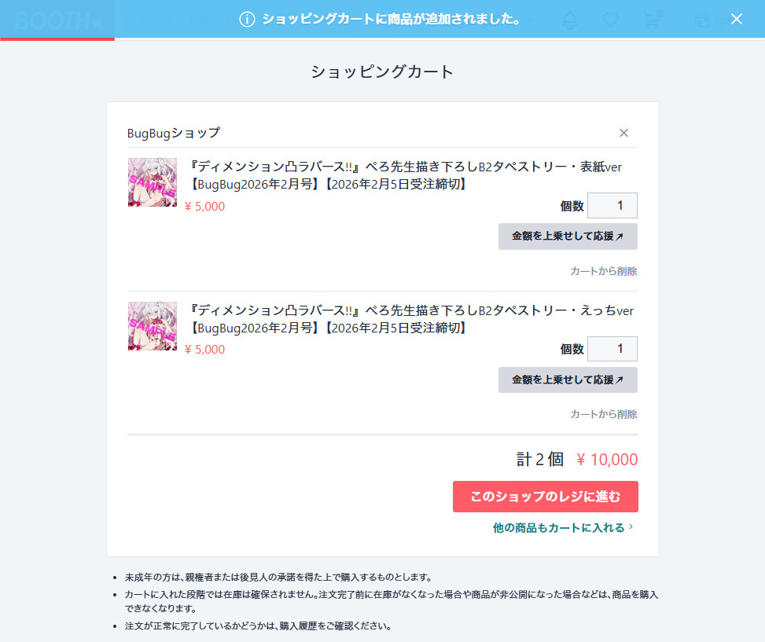The height and width of the screenshot is (642, 765).
Task: Open the notifications bell icon
Action: click(x=569, y=20)
